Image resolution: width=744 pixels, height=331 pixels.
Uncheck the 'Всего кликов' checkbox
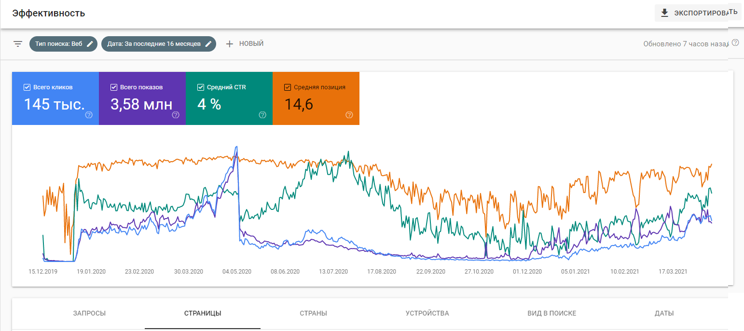(27, 87)
